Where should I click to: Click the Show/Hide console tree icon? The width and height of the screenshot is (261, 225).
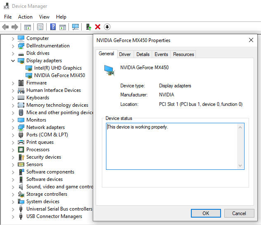click(x=28, y=27)
